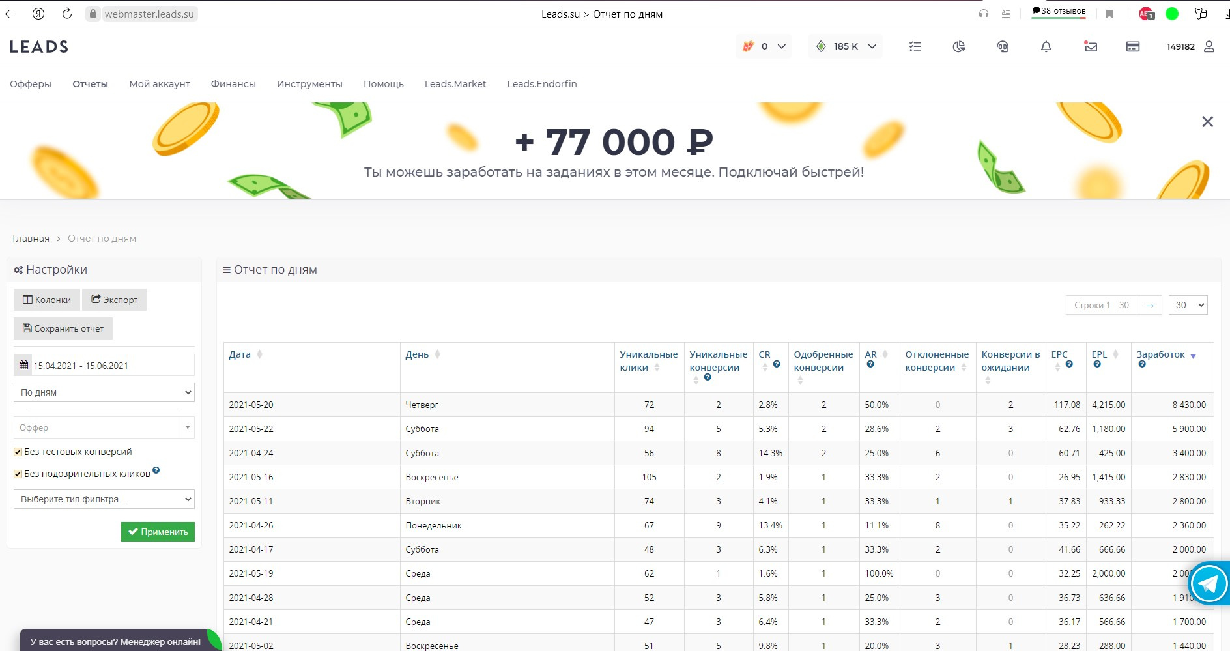Click the help icon under Заработок column
The height and width of the screenshot is (651, 1230).
click(x=1142, y=364)
